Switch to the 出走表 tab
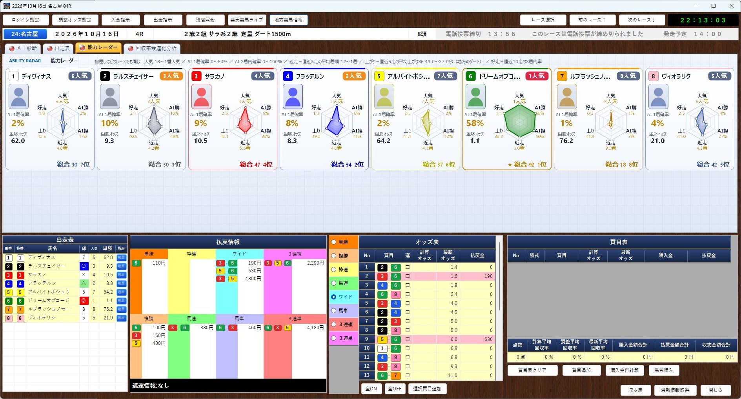This screenshot has height=399, width=741. pos(58,48)
